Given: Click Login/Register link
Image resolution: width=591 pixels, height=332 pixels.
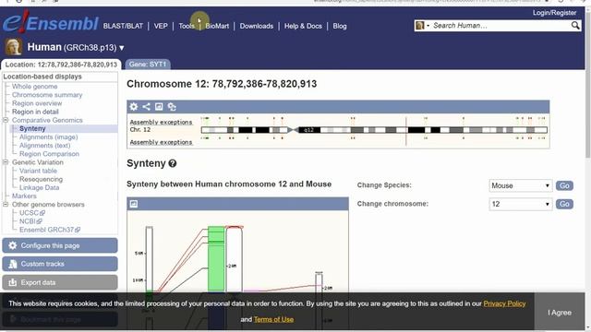Looking at the screenshot, I should 554,13.
